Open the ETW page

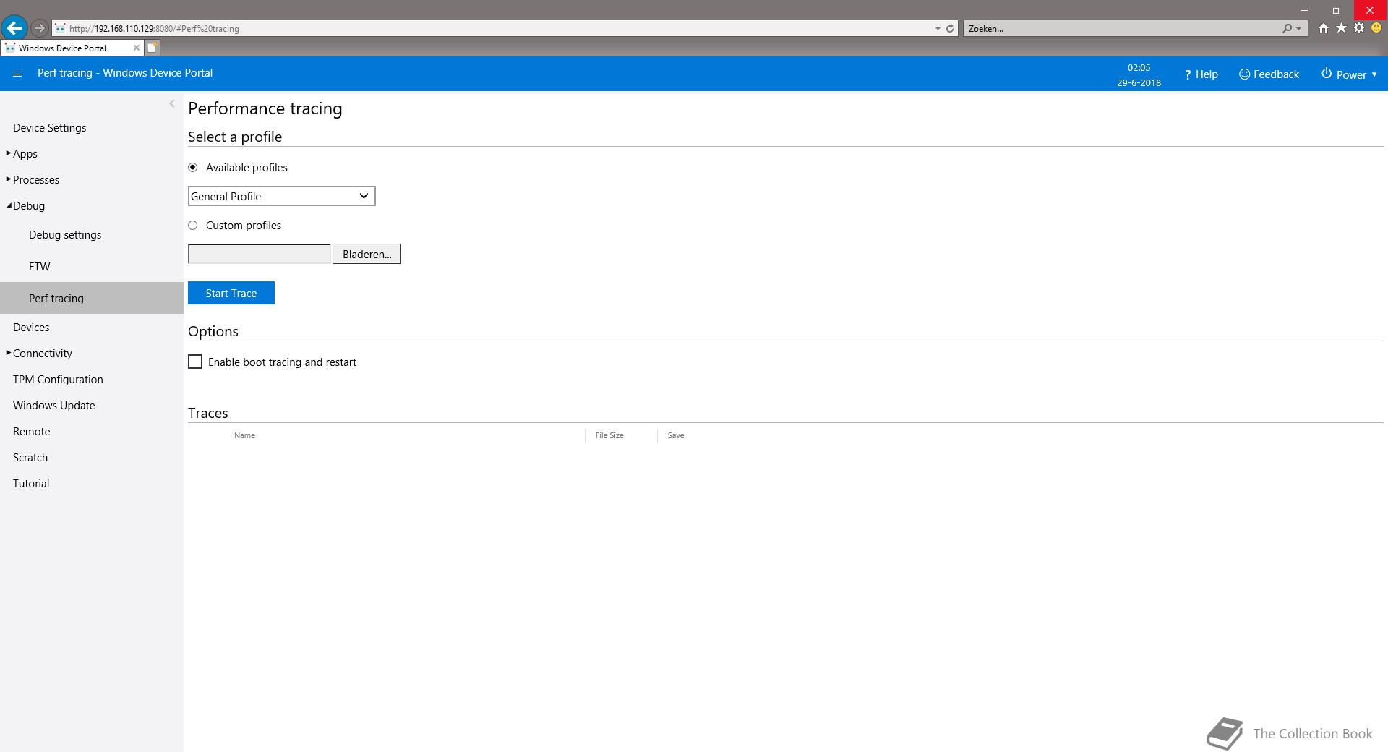40,266
